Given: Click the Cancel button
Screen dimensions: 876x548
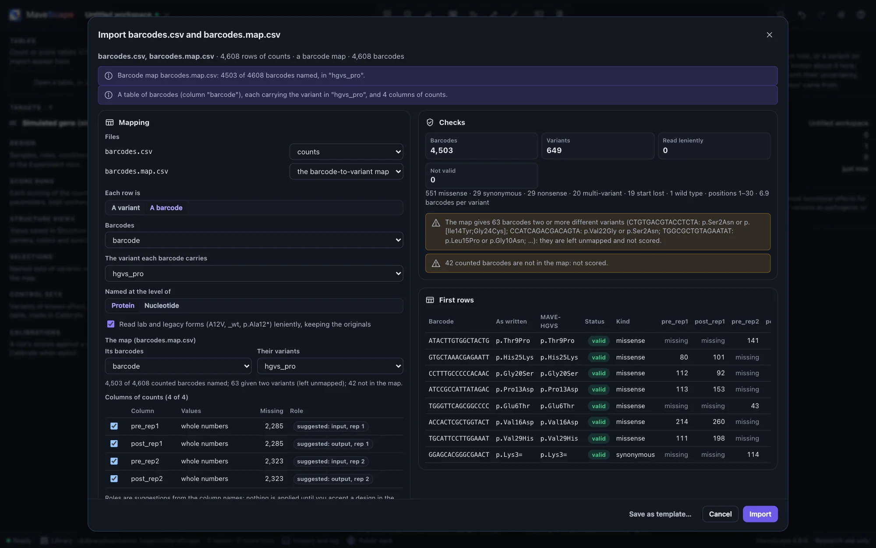Looking at the screenshot, I should 720,514.
